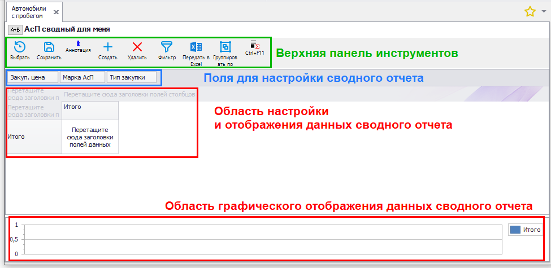Select the Итого row header cell

[34, 136]
